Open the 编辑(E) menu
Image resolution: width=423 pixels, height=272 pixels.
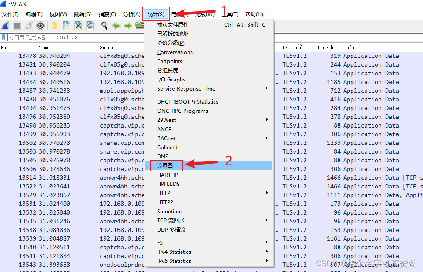click(34, 14)
